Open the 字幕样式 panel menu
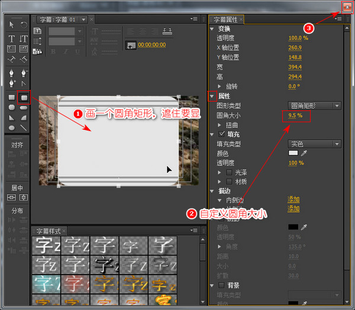Viewport: 355px width, 310px height. 194,230
